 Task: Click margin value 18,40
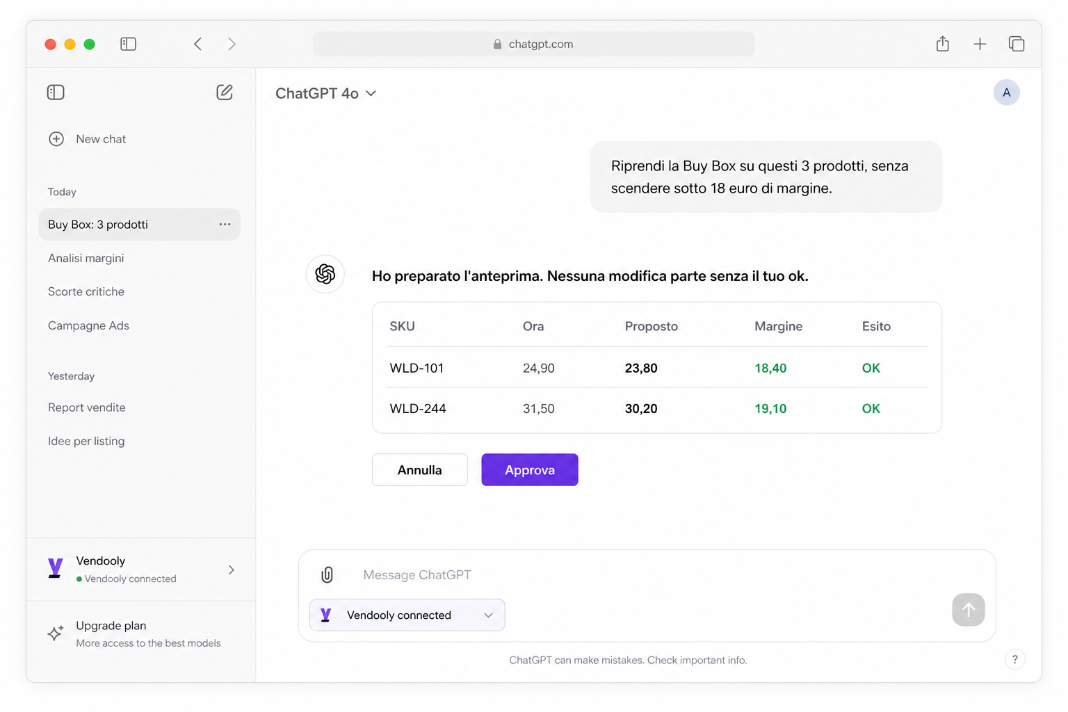click(770, 368)
